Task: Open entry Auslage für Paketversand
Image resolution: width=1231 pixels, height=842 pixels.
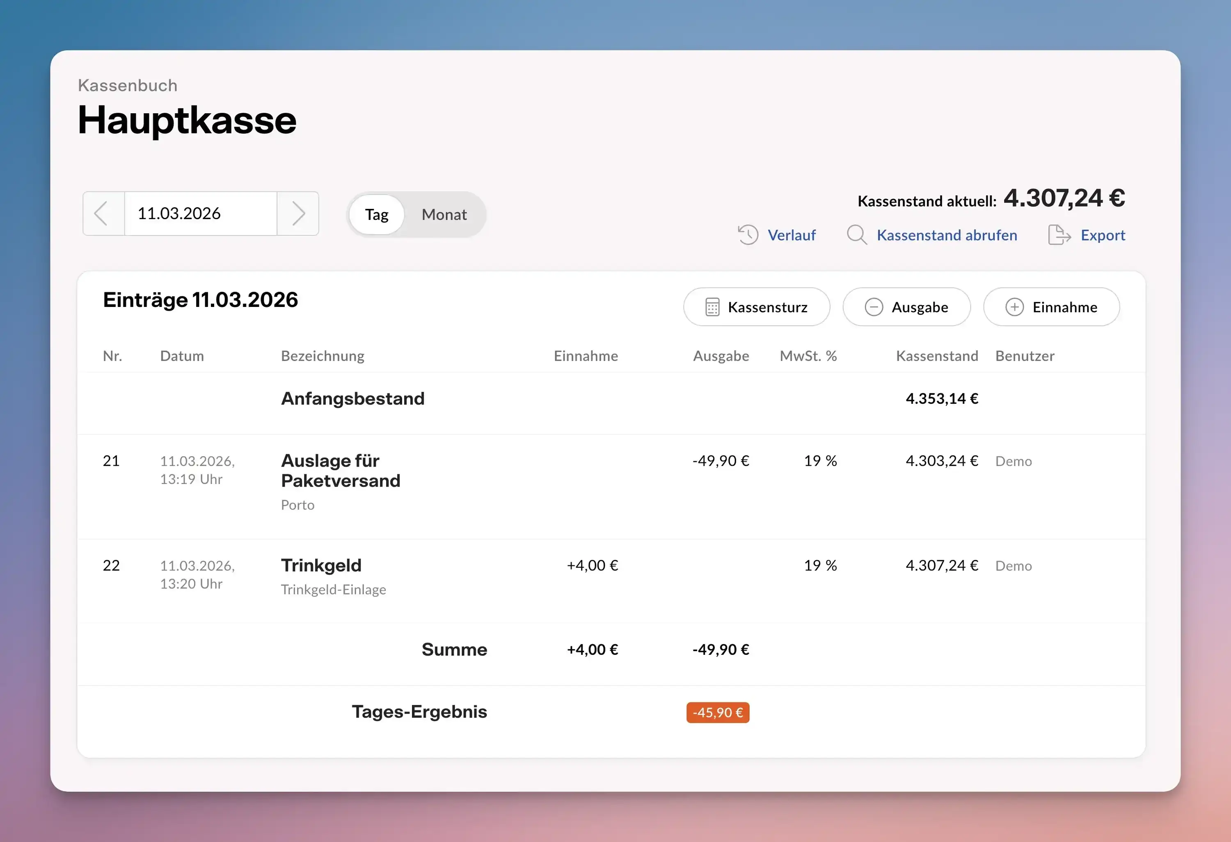Action: pos(340,470)
